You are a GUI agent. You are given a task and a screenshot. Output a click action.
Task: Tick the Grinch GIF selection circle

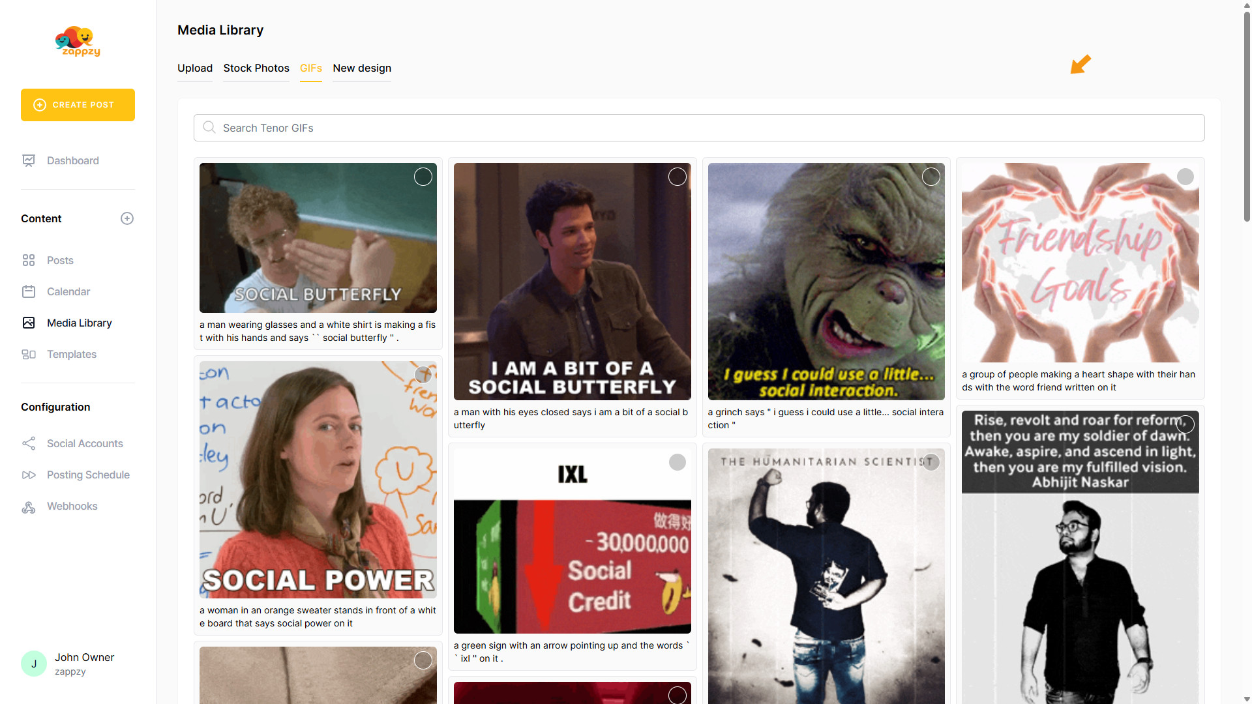pyautogui.click(x=931, y=177)
